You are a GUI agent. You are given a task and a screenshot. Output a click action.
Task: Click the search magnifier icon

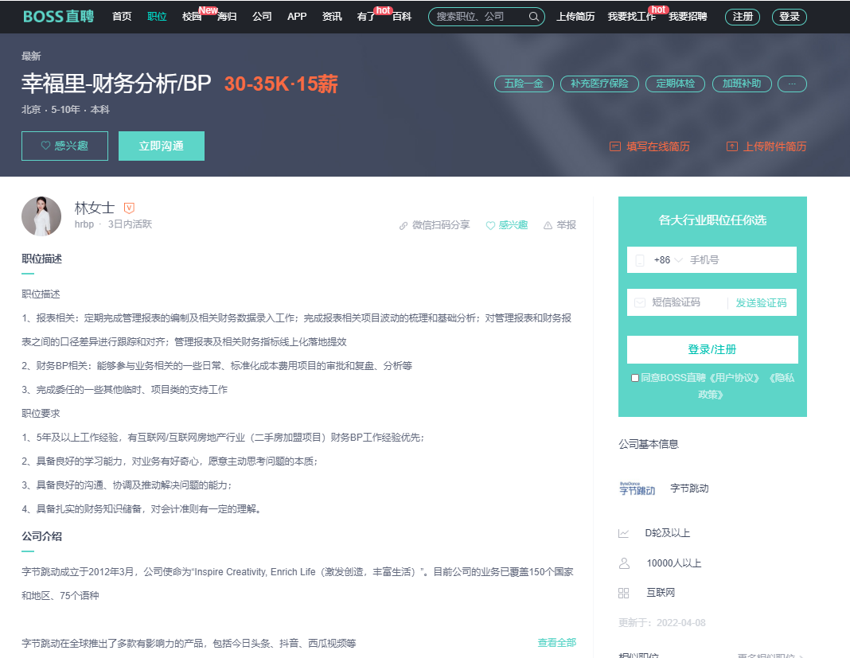[534, 17]
